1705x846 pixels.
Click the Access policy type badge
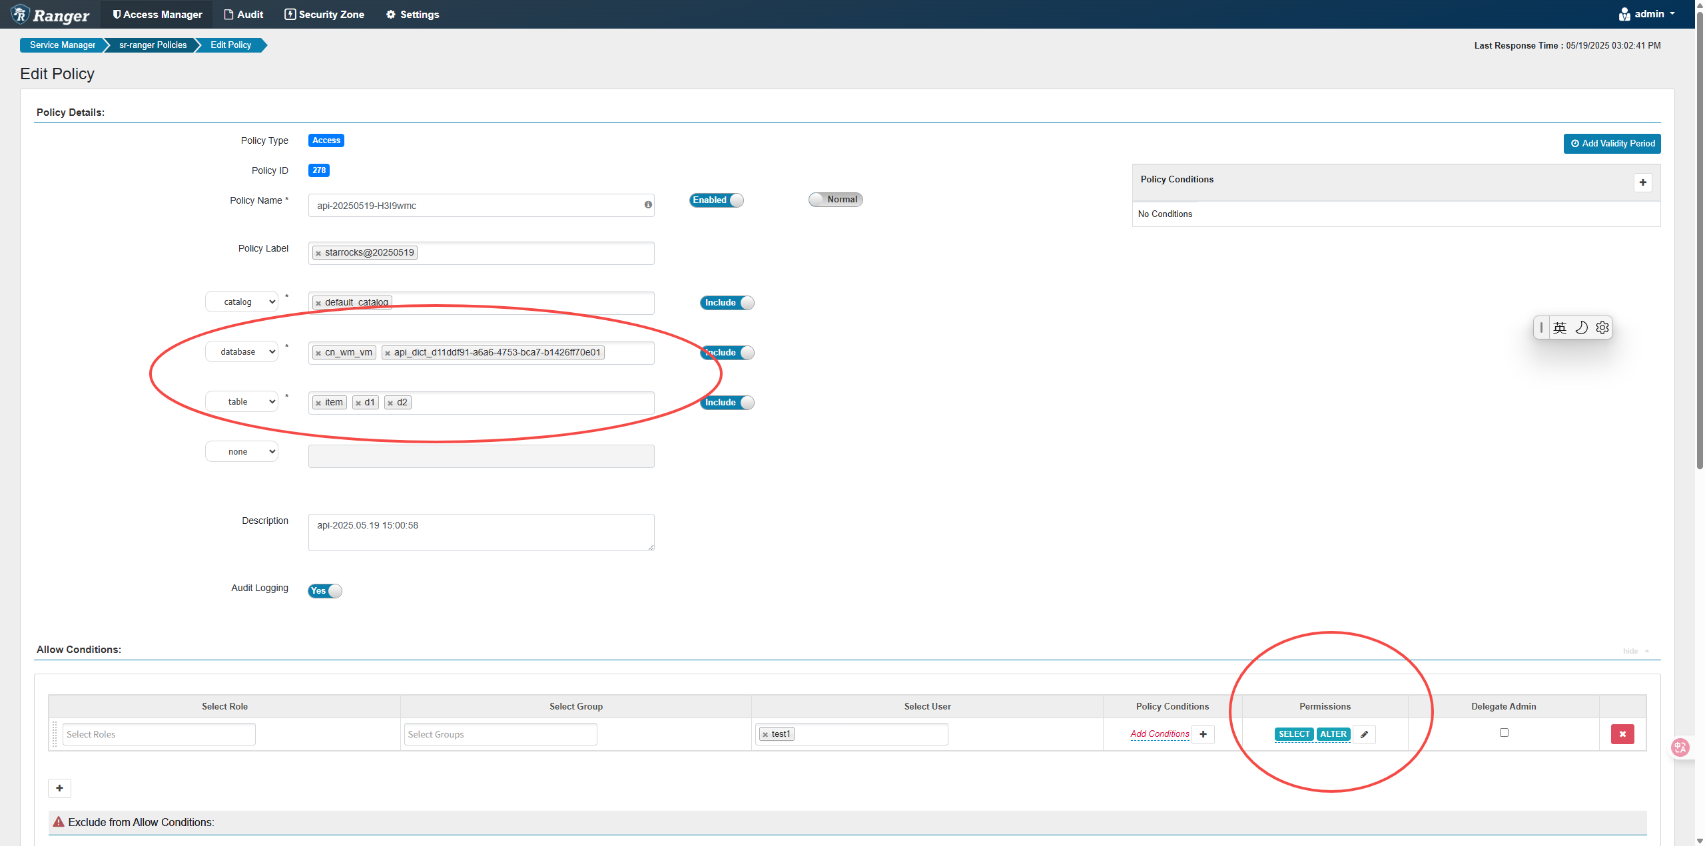(326, 140)
